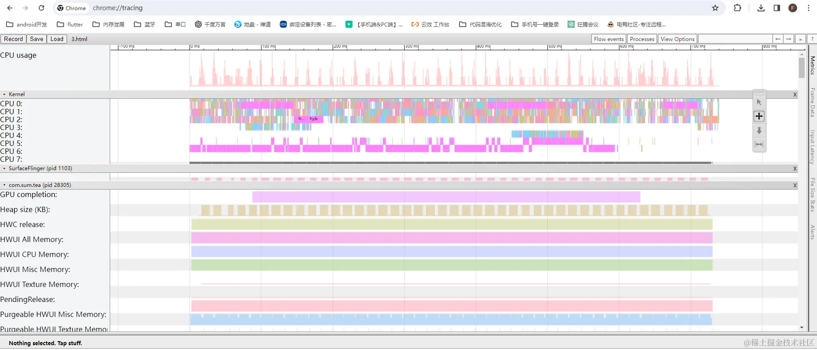Close the Kernel section with X
Viewport: 817px width, 350px height.
(x=795, y=94)
